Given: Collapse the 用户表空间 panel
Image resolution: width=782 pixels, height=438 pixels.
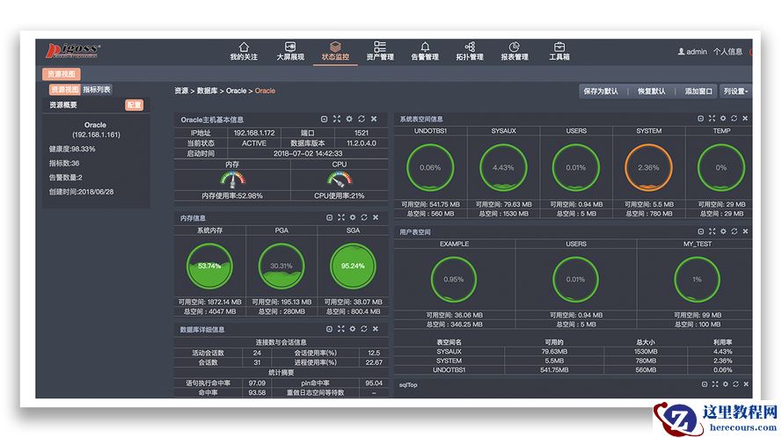Looking at the screenshot, I should click(x=701, y=231).
